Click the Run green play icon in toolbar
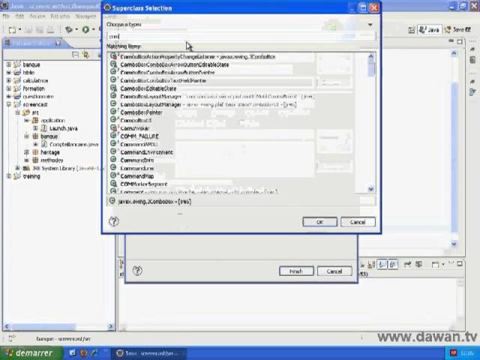This screenshot has height=360, width=480. [85, 30]
